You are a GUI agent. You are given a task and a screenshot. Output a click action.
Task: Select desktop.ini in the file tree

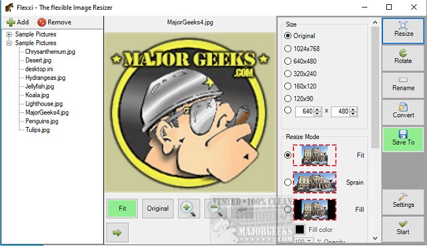coord(39,69)
